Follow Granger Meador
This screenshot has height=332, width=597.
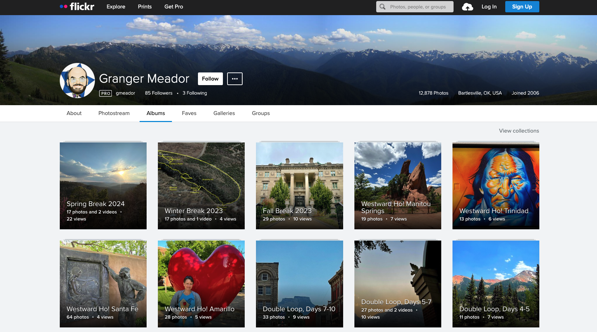point(210,79)
